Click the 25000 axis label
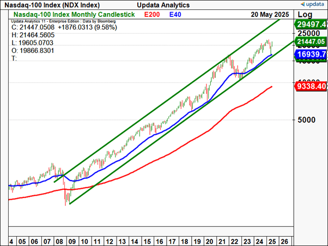Image resolution: width=328 pixels, height=246 pixels. (x=309, y=33)
